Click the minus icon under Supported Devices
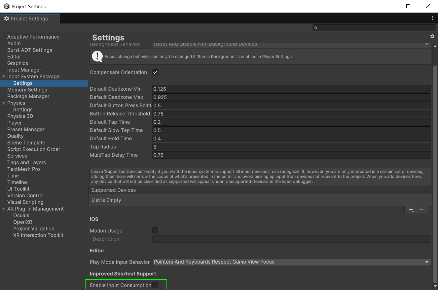 [421, 209]
